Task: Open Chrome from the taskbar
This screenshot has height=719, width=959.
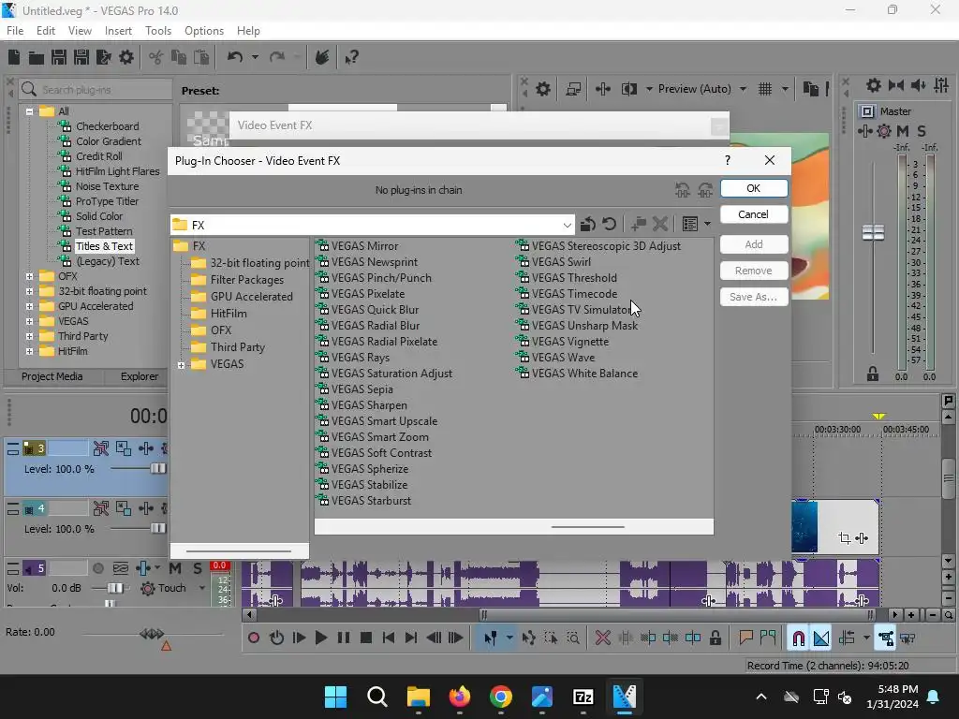Action: pos(501,697)
